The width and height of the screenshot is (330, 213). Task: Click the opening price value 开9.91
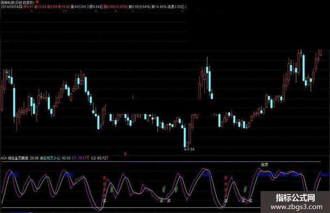tap(28, 7)
